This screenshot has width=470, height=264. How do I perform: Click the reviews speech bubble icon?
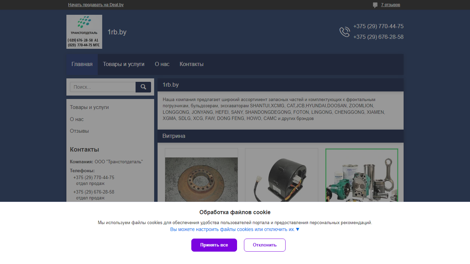(375, 5)
